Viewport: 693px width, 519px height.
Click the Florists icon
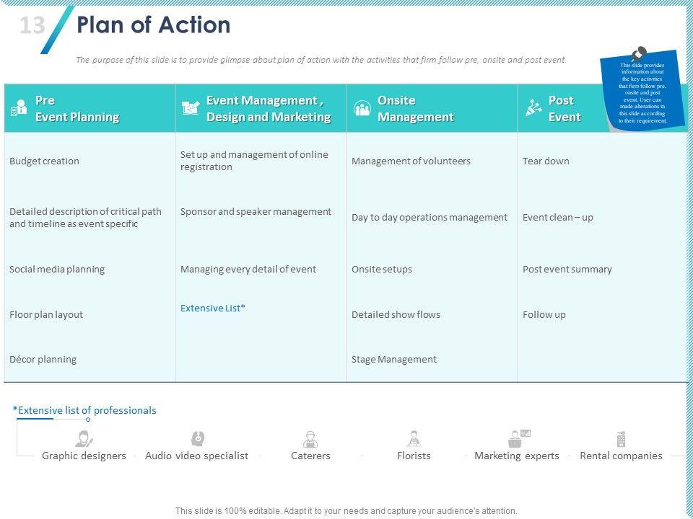pyautogui.click(x=414, y=438)
